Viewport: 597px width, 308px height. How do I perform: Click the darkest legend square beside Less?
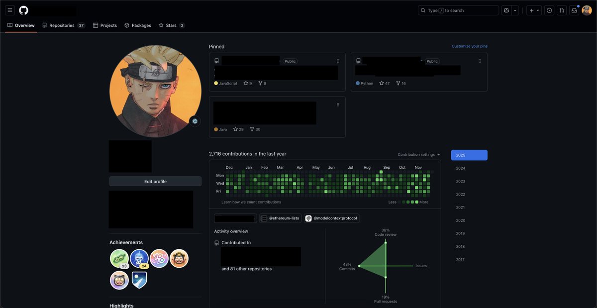click(x=400, y=202)
